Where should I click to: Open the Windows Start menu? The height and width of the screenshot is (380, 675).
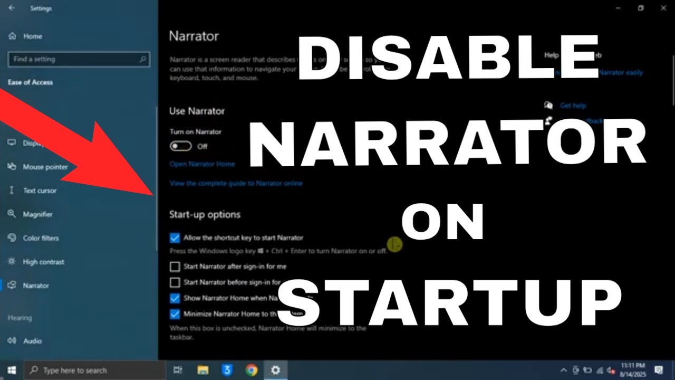12,370
